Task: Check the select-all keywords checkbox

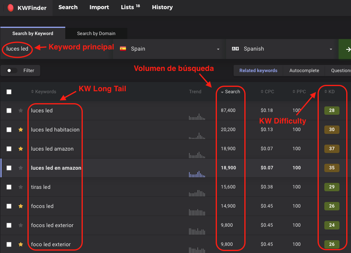Action: 9,92
